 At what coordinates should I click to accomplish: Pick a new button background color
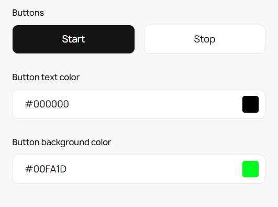coord(250,169)
